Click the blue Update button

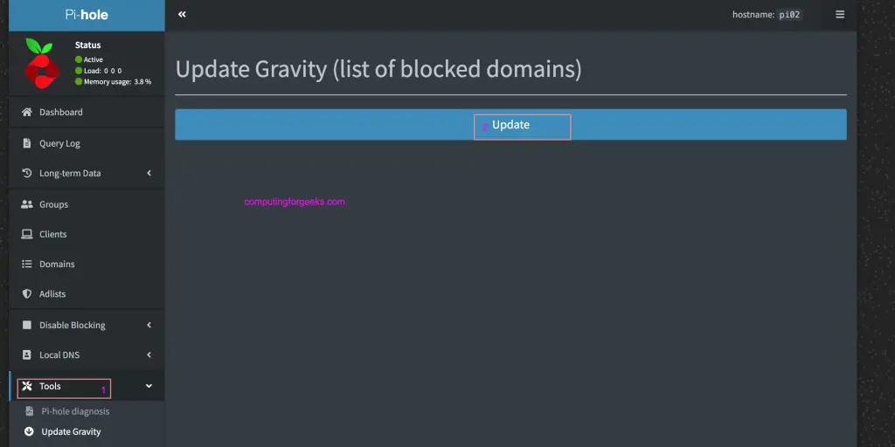(510, 124)
